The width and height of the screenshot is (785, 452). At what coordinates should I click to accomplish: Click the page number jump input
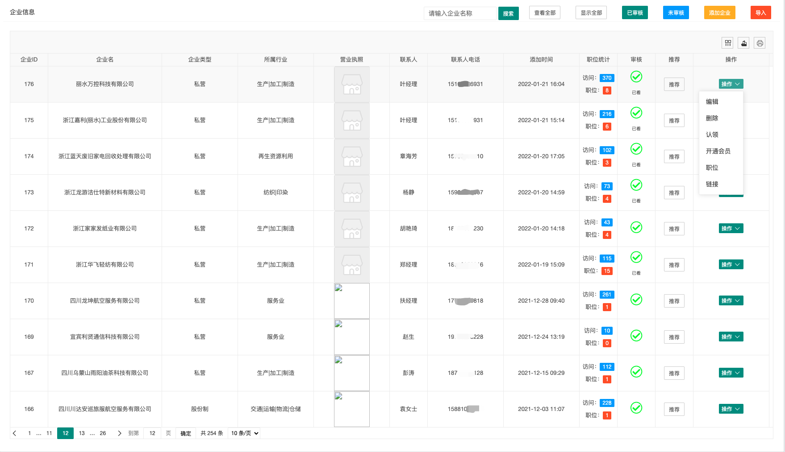(x=152, y=433)
